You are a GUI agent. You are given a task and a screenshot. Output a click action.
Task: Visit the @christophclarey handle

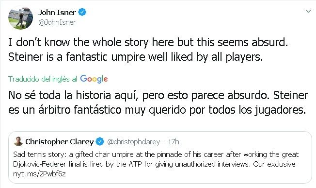pos(133,142)
